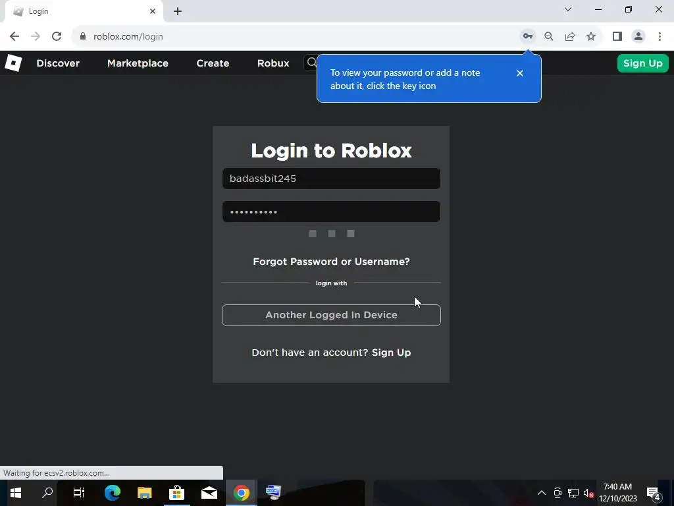674x506 pixels.
Task: Dismiss the password tooltip with its X
Action: tap(520, 73)
